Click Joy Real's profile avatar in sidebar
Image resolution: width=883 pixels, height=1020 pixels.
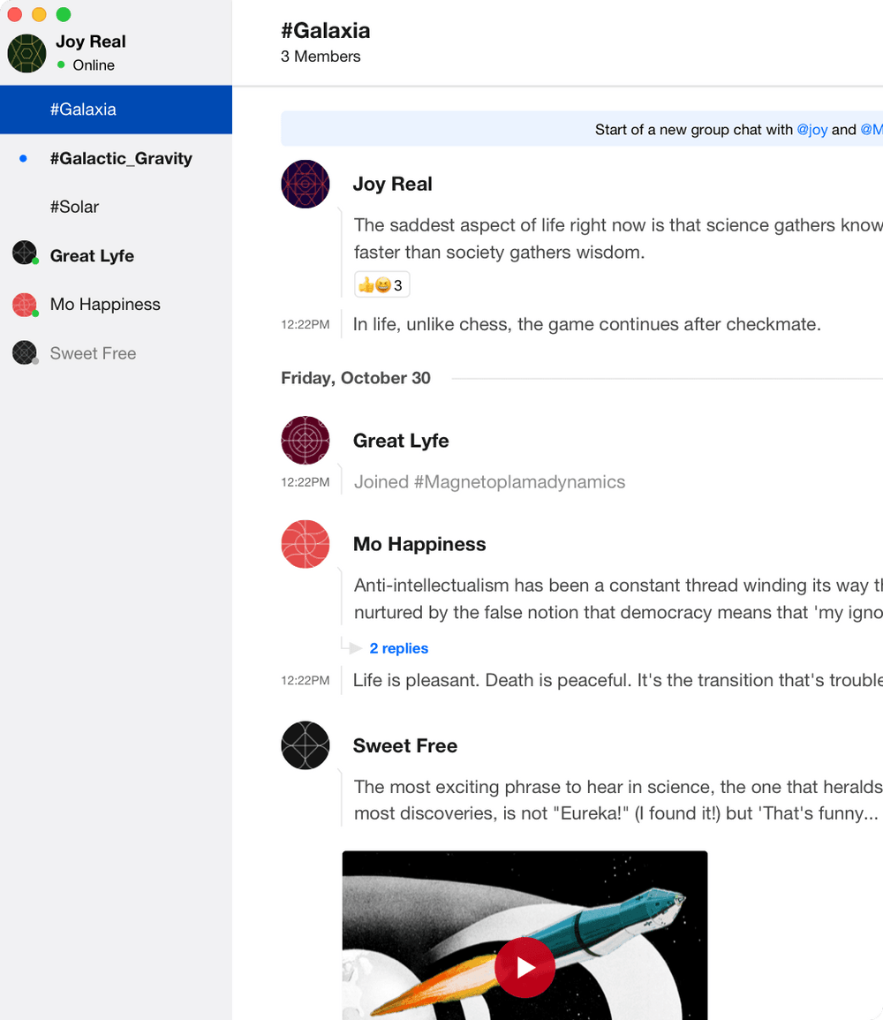click(26, 53)
